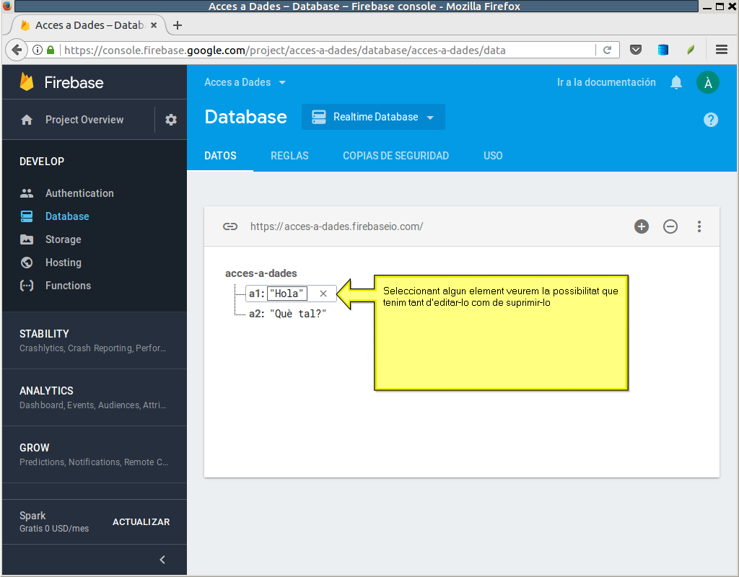Click the a1 key label
Screen dimensions: 739x577
[255, 294]
